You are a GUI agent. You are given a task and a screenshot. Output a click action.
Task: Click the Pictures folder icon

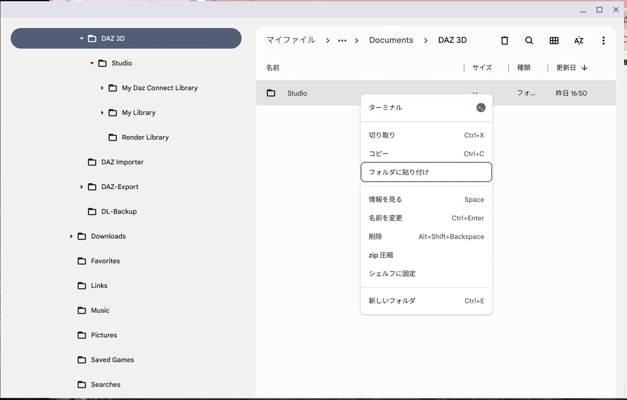[82, 335]
